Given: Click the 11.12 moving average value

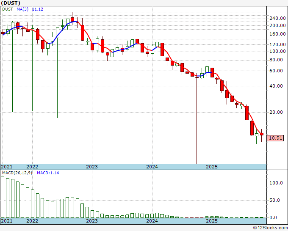Looking at the screenshot, I should point(37,9).
